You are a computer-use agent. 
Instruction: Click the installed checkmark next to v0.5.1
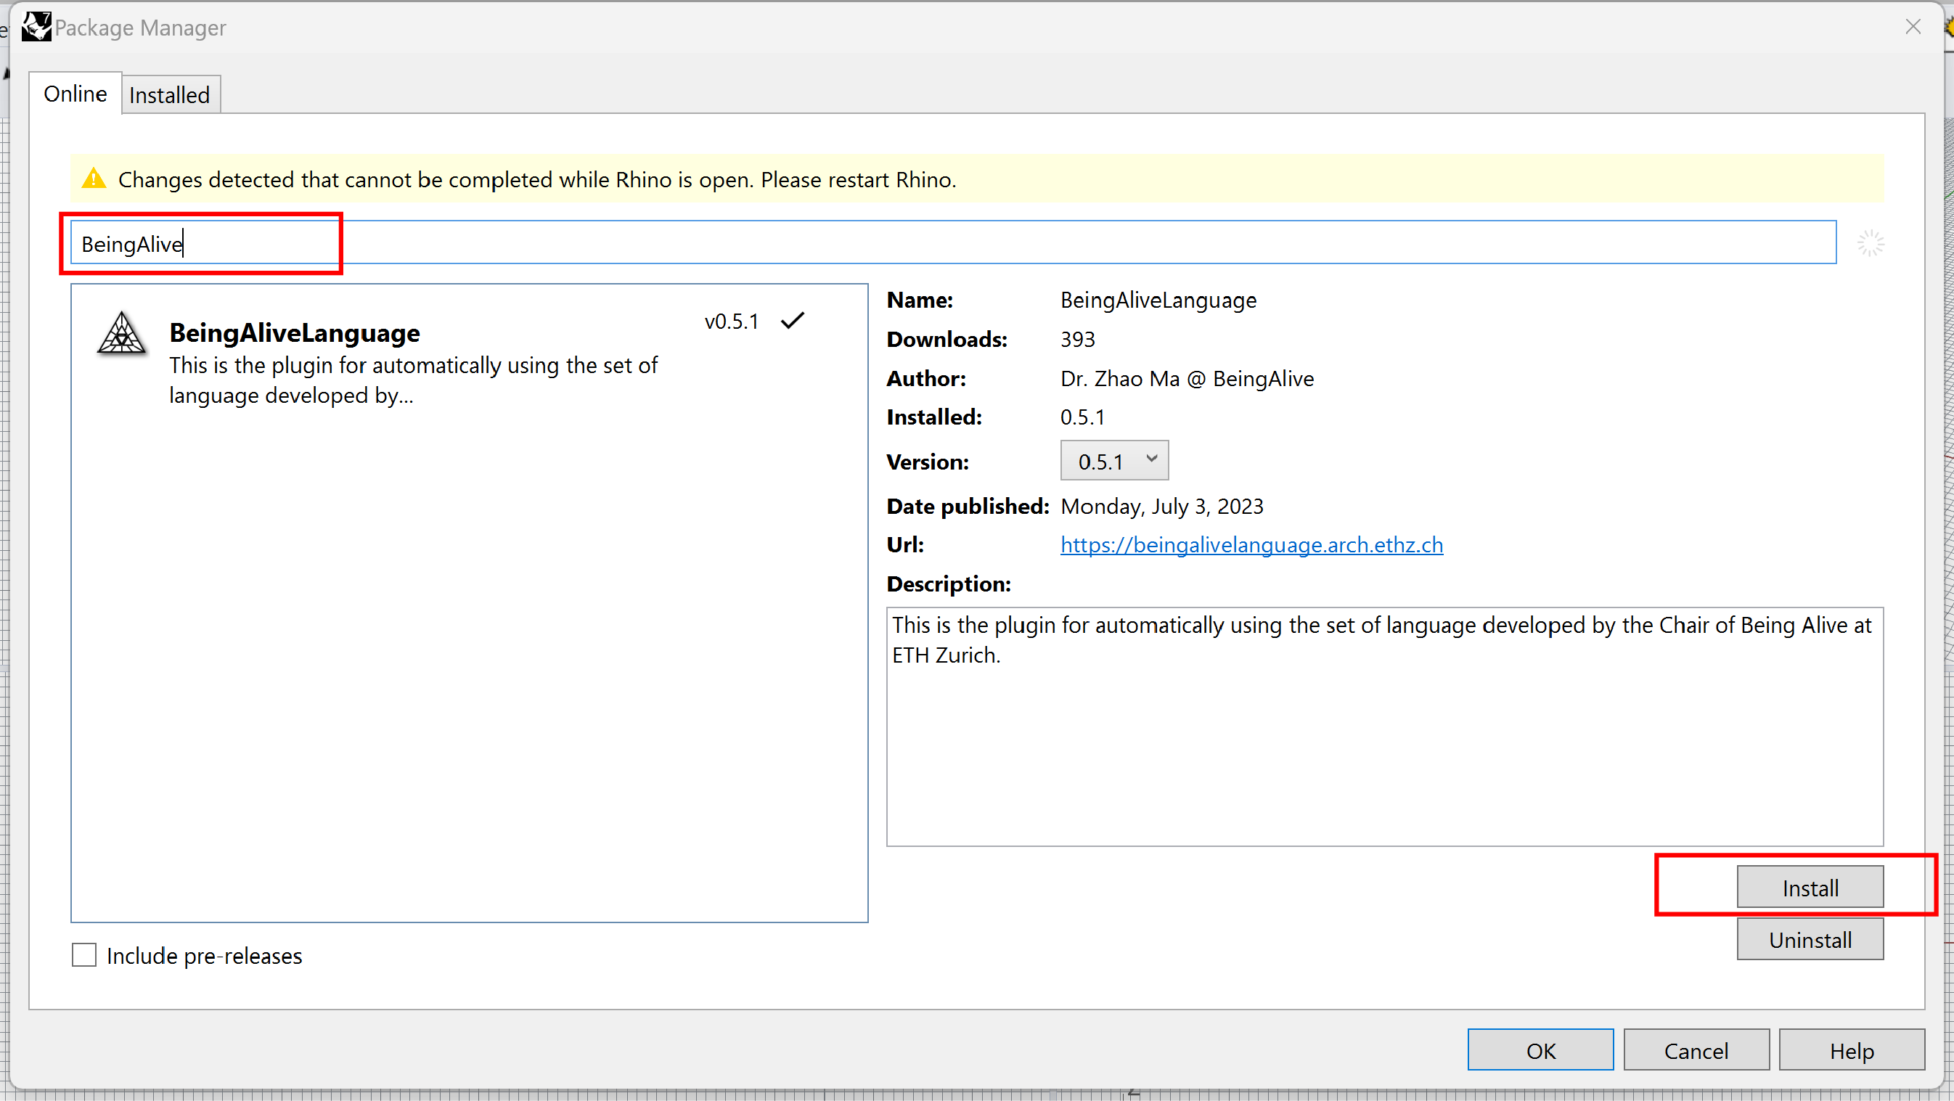(x=793, y=321)
